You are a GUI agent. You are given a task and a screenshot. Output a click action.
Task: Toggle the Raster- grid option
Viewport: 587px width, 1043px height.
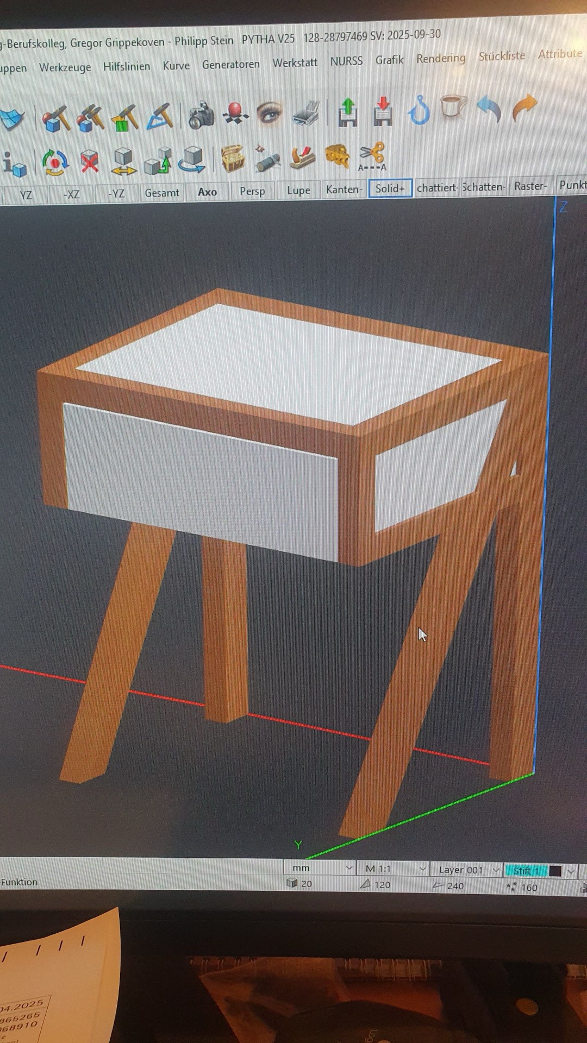[x=530, y=186]
